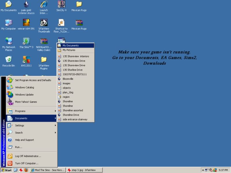Open recent document Bloomville

pos(76,79)
